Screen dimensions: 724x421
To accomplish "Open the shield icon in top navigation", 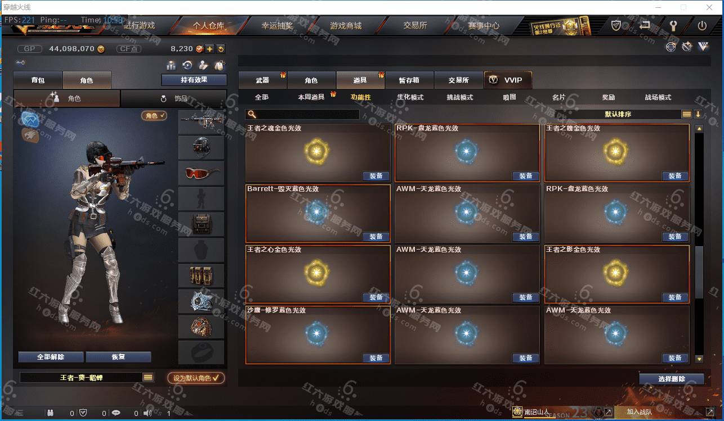I will (616, 25).
